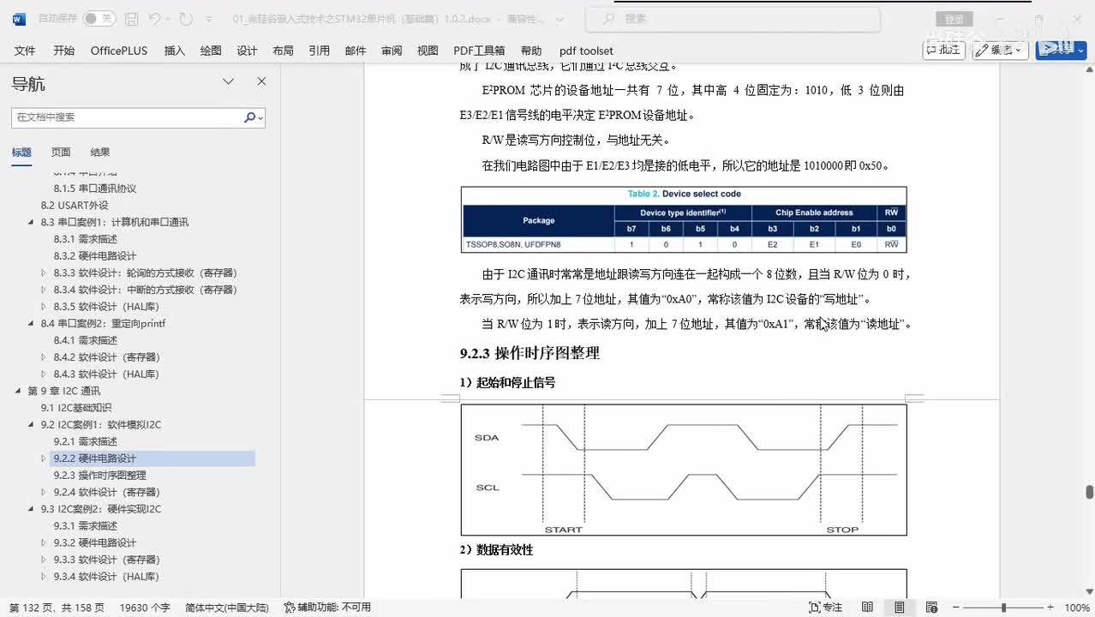1095x617 pixels.
Task: Close the 导航 pane
Action: (261, 81)
